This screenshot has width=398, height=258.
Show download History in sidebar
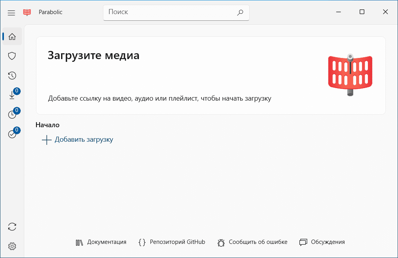12,76
